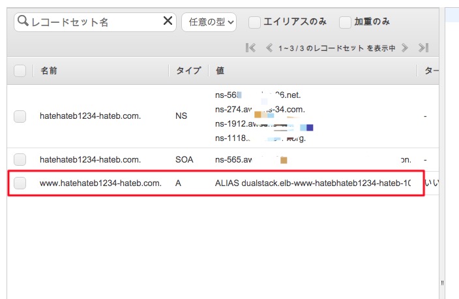Screen dimensions: 459x299
Task: Click the NS type cell
Action: [181, 116]
